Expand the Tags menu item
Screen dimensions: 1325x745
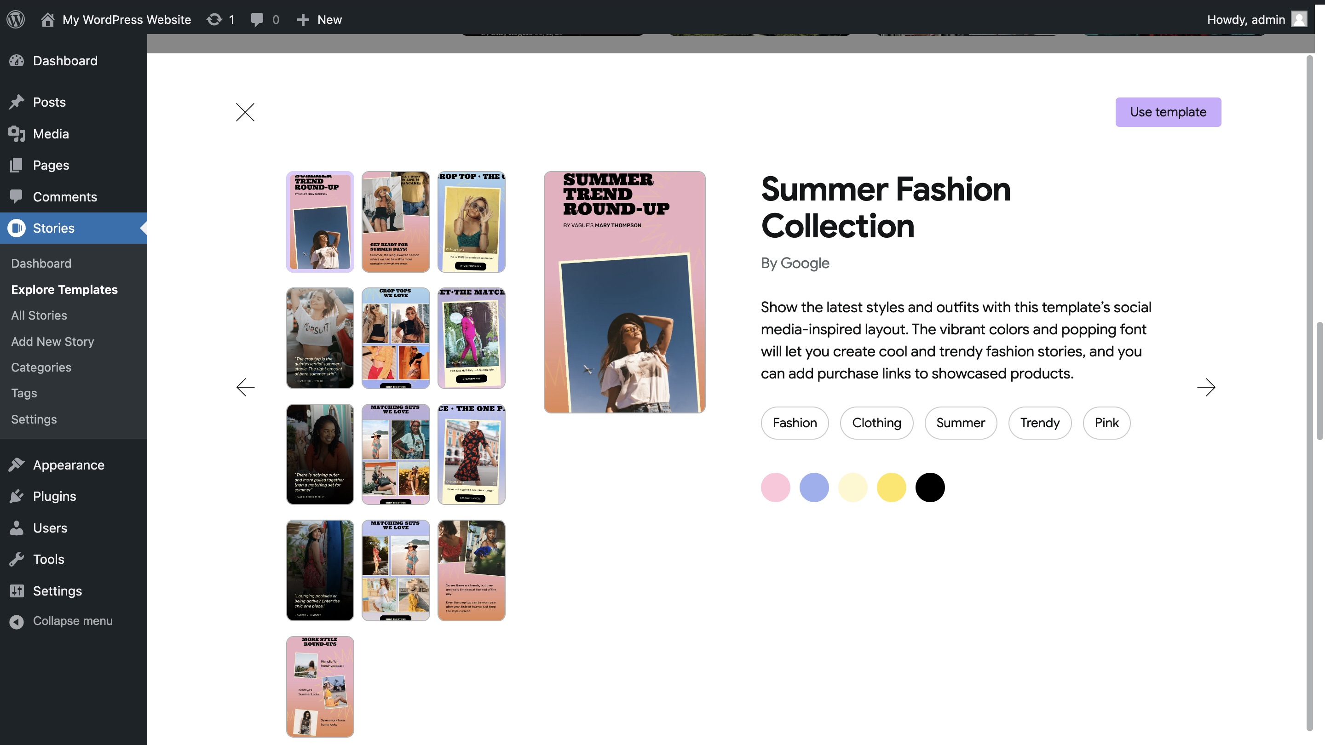23,393
